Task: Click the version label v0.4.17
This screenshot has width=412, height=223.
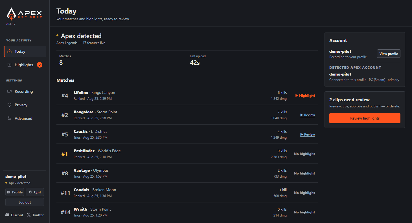Action: click(10, 24)
